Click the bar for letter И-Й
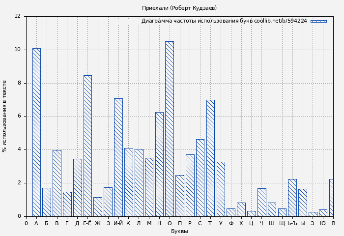Viewport: 344px width, 236px height. [118, 157]
